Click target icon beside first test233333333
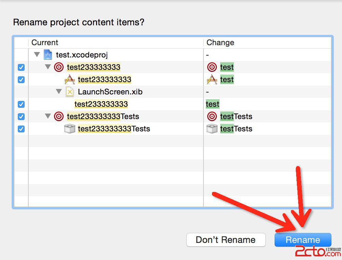The width and height of the screenshot is (342, 260). click(x=59, y=67)
